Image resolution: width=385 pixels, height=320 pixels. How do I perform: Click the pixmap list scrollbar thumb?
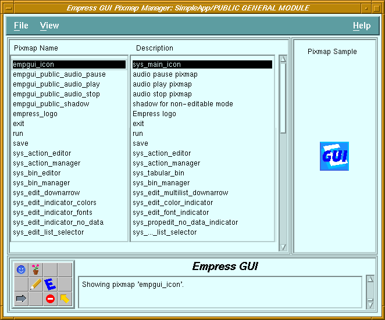coord(283,98)
